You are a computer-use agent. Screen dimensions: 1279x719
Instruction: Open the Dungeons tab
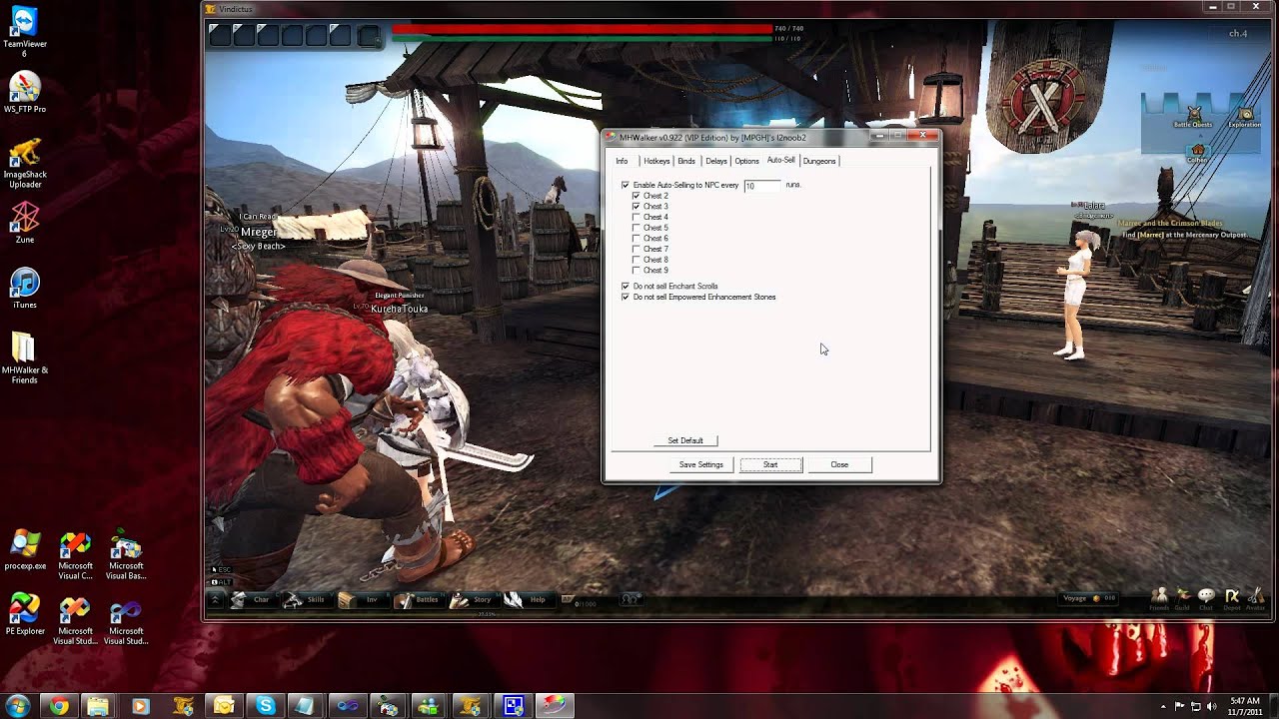coord(819,161)
